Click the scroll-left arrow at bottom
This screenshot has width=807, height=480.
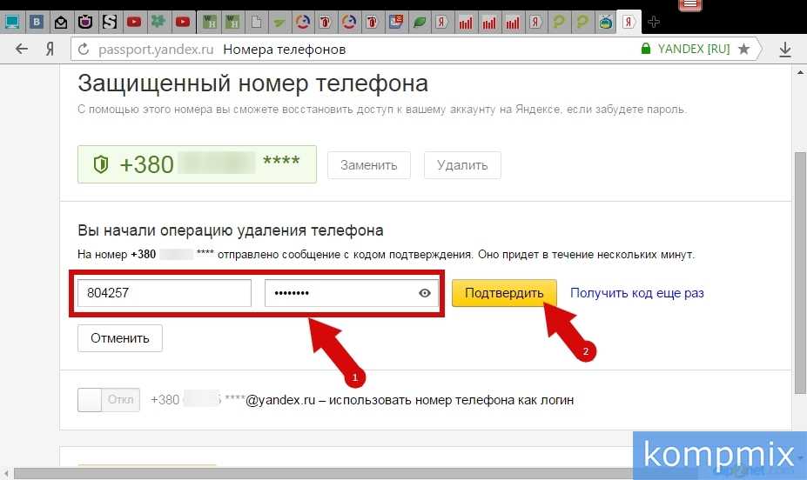(6, 472)
